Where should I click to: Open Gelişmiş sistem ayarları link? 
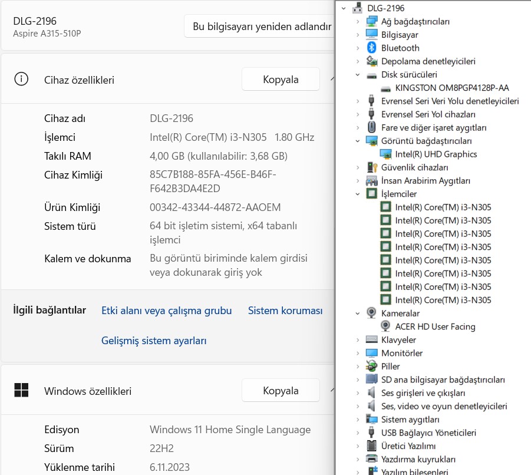pyautogui.click(x=154, y=341)
